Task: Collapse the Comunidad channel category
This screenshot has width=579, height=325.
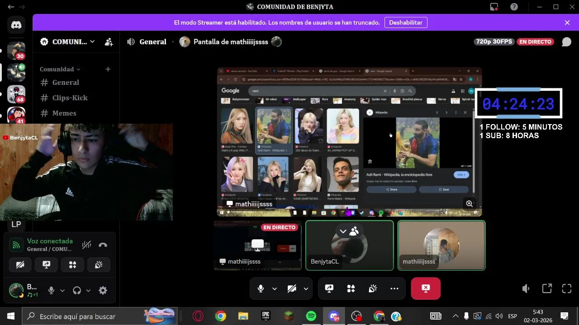Action: tap(60, 69)
